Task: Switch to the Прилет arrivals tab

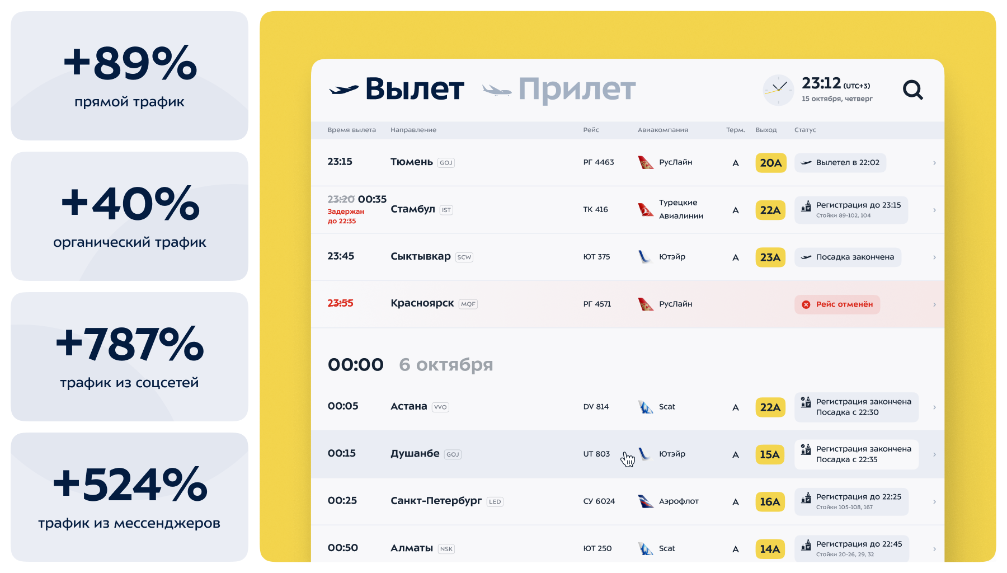Action: pos(559,90)
